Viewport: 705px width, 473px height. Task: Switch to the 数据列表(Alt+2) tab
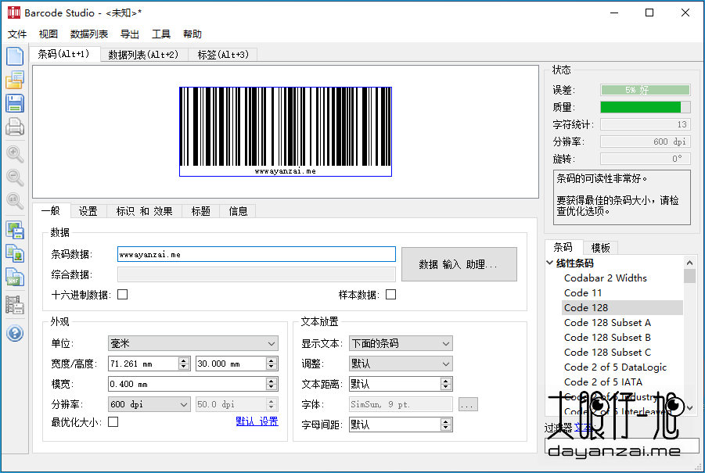143,55
